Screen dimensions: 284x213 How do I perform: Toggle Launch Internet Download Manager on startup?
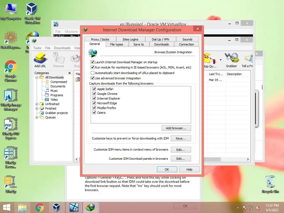pyautogui.click(x=92, y=62)
